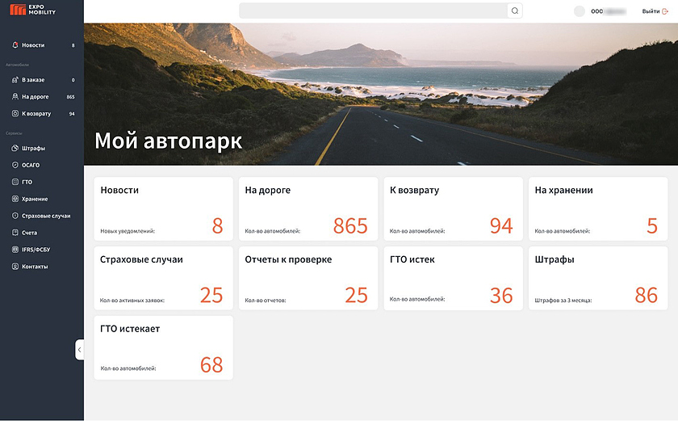Open the ГТО menu item
This screenshot has width=678, height=421.
point(27,182)
